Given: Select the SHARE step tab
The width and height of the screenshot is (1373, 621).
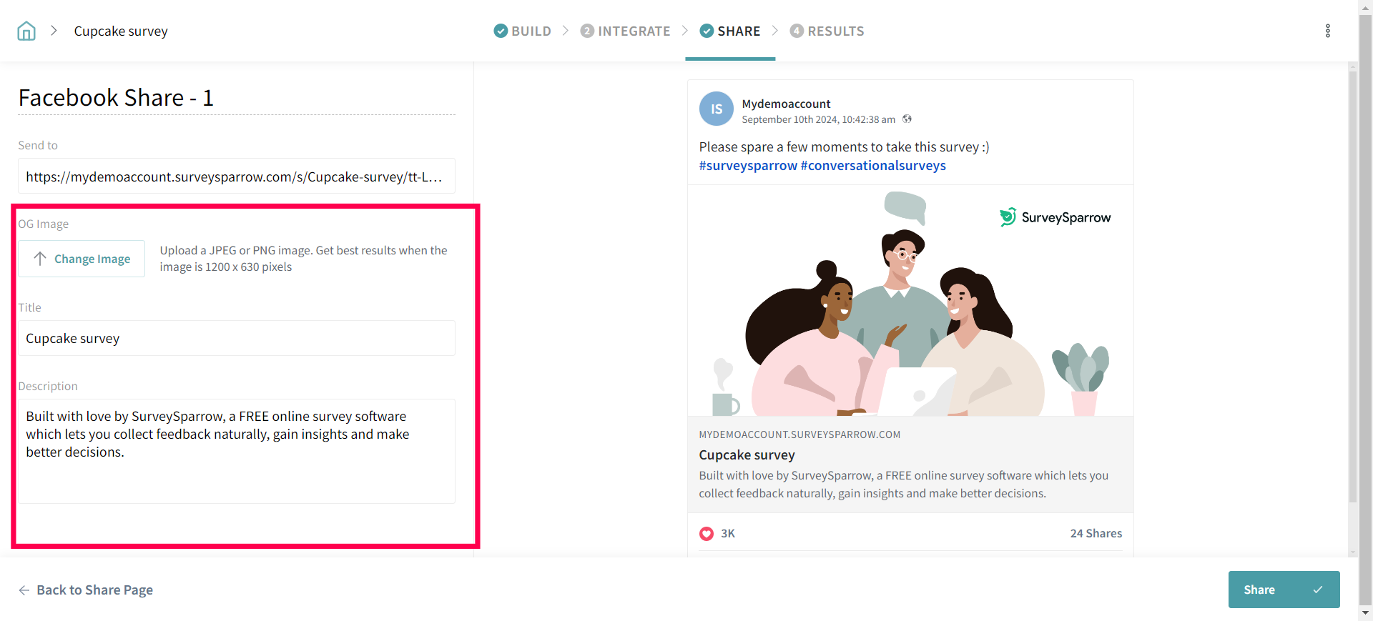Looking at the screenshot, I should [x=730, y=31].
